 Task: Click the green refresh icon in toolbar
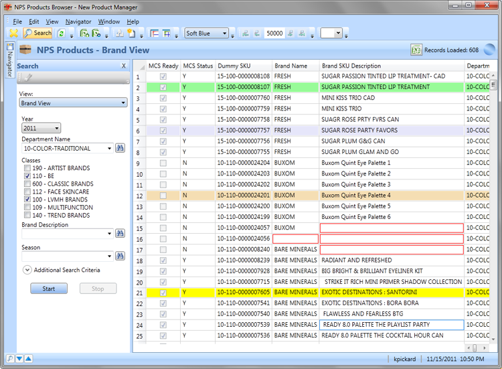(x=62, y=33)
